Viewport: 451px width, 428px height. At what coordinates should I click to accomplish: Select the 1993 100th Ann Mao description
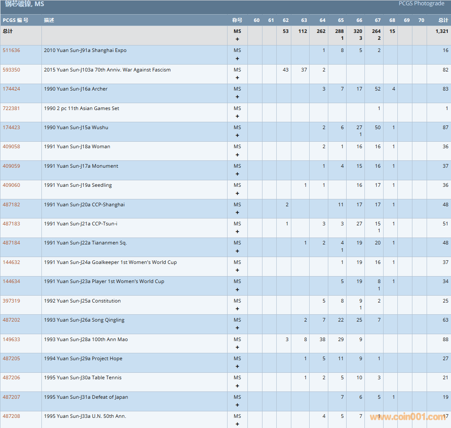(x=86, y=339)
